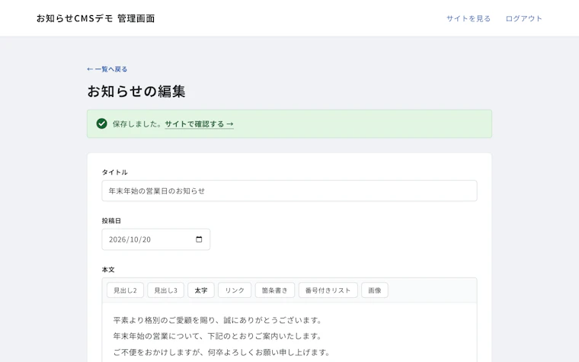Click body line ご不便をおかけしますが
Viewport: 579px width, 362px height.
point(221,352)
